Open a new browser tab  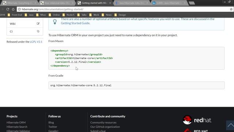pos(192,3)
